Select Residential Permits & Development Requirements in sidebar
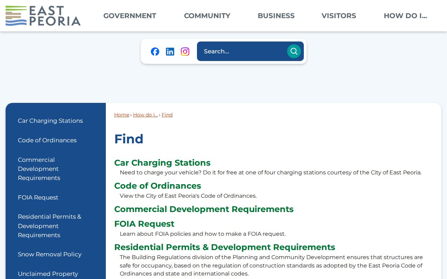This screenshot has width=447, height=279. (x=50, y=226)
